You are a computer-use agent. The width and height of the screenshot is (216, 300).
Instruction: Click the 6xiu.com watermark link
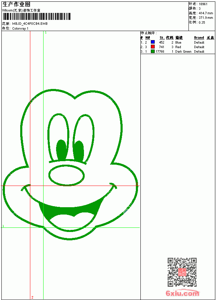182,293
